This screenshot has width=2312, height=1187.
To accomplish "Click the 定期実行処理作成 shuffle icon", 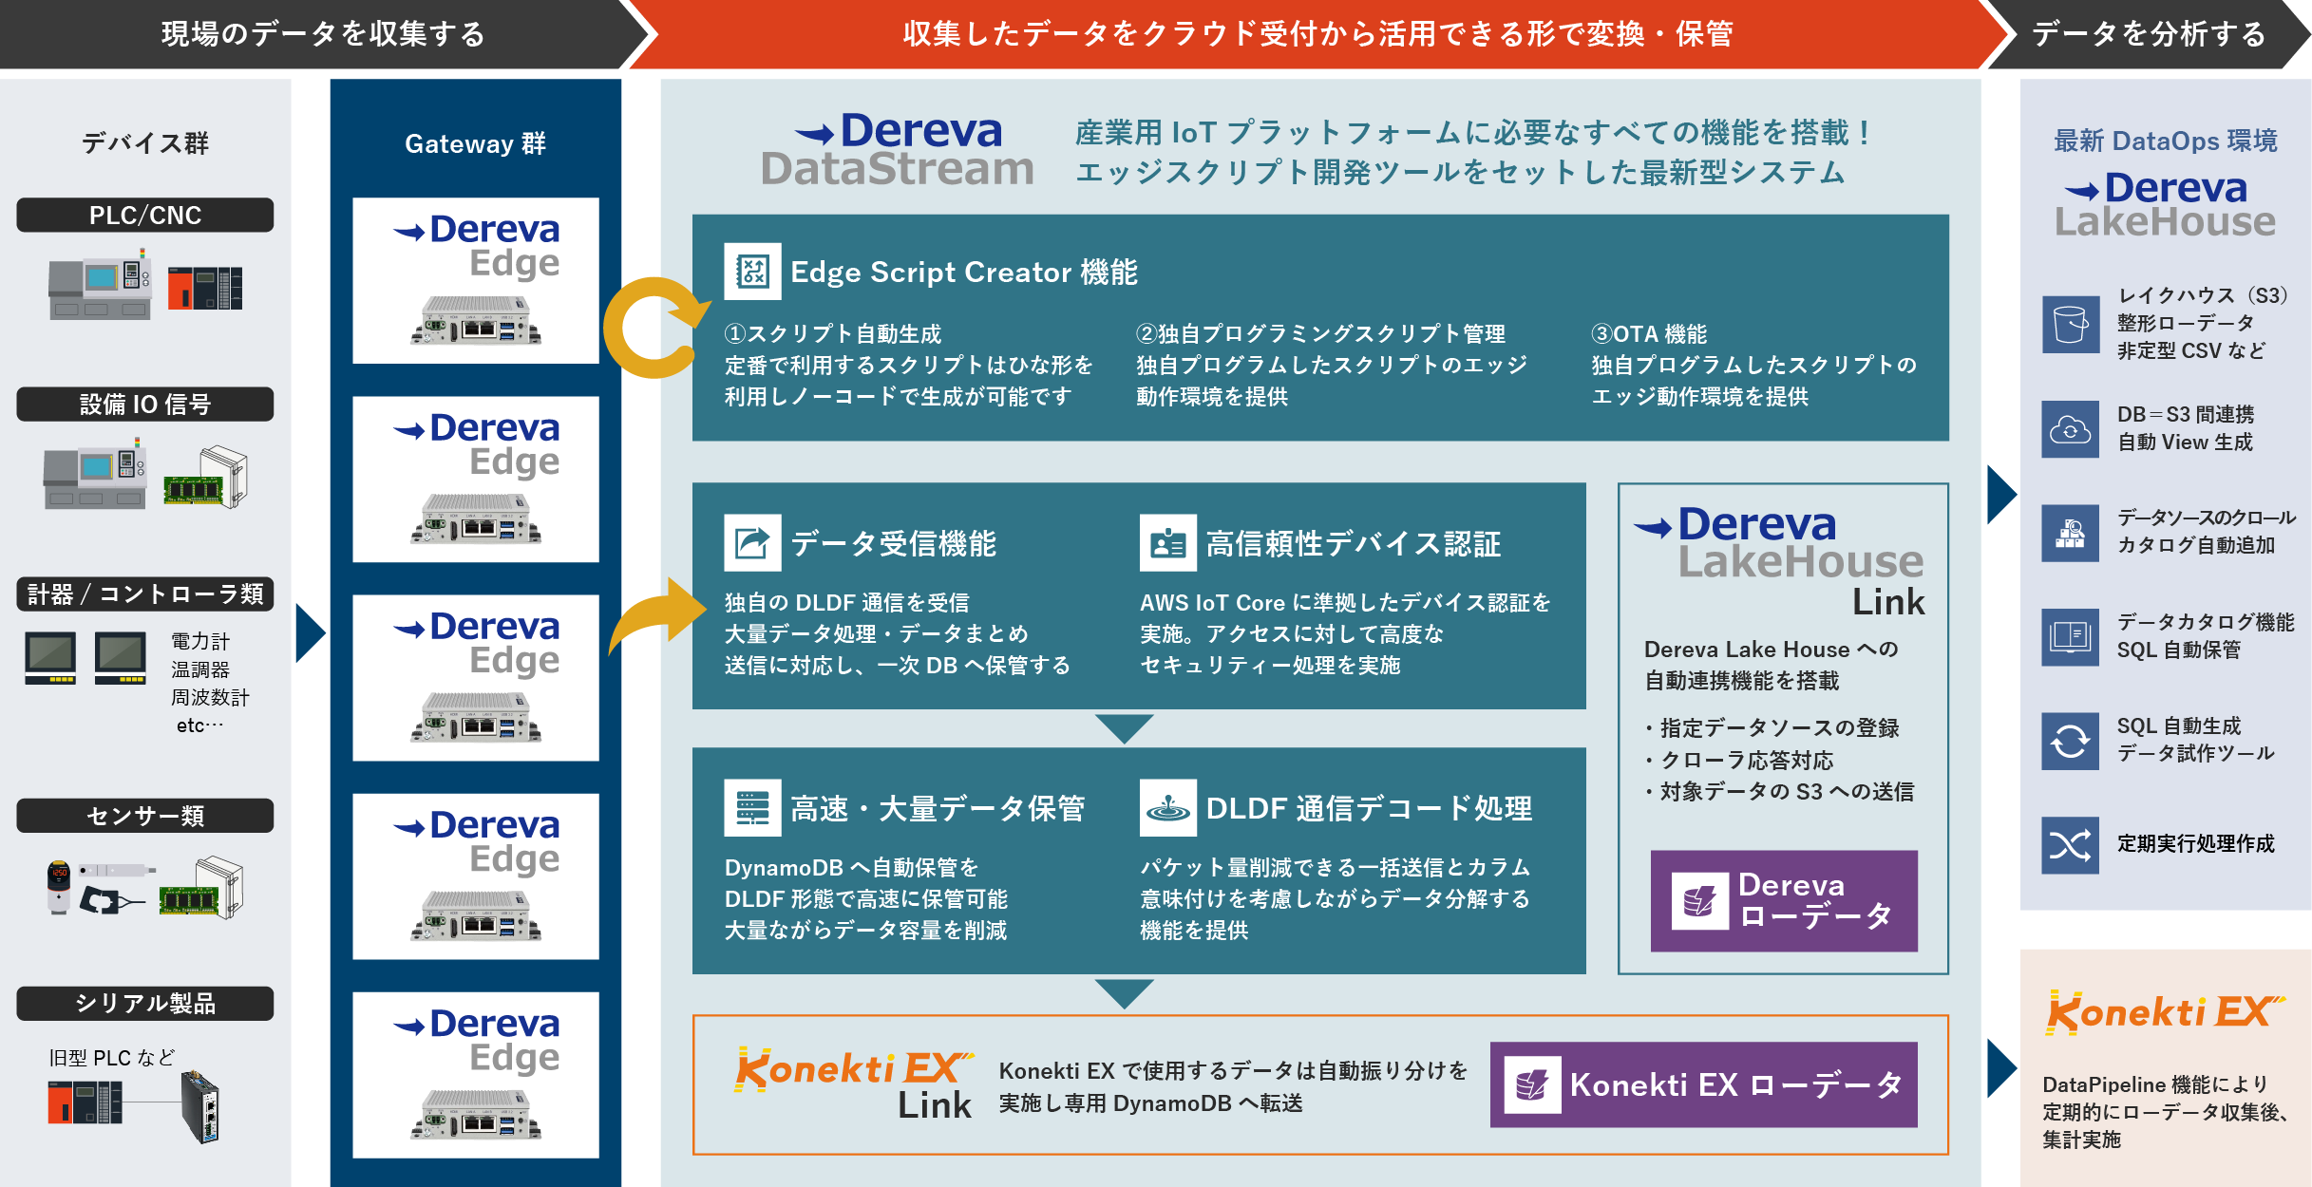I will click(x=2070, y=844).
